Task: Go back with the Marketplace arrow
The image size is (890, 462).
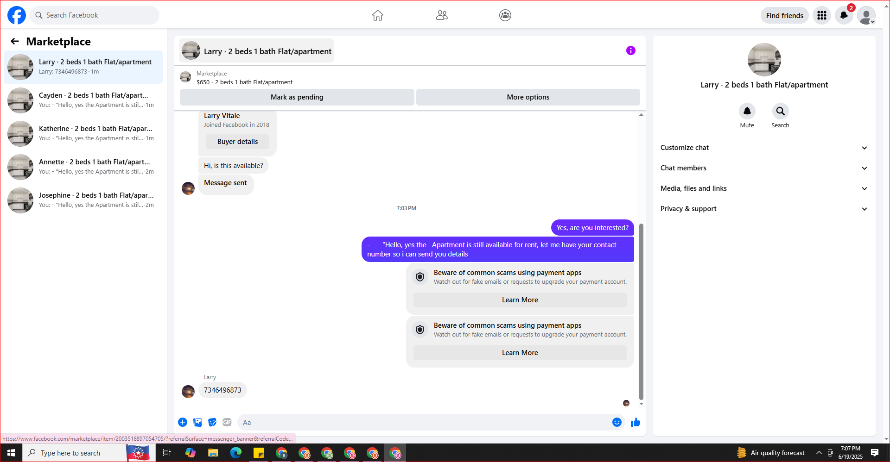Action: point(15,41)
